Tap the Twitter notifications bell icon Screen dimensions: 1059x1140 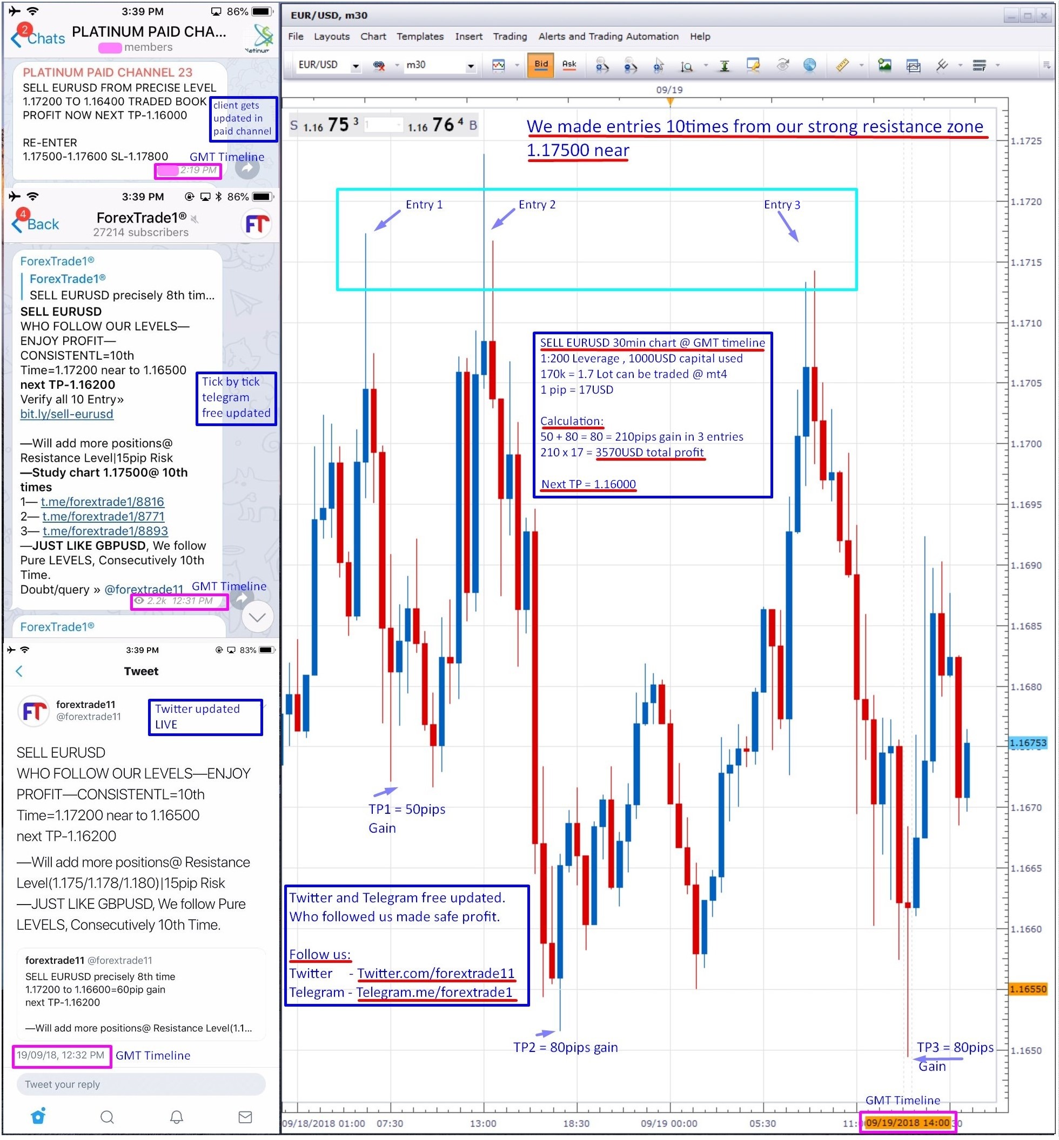(177, 1117)
